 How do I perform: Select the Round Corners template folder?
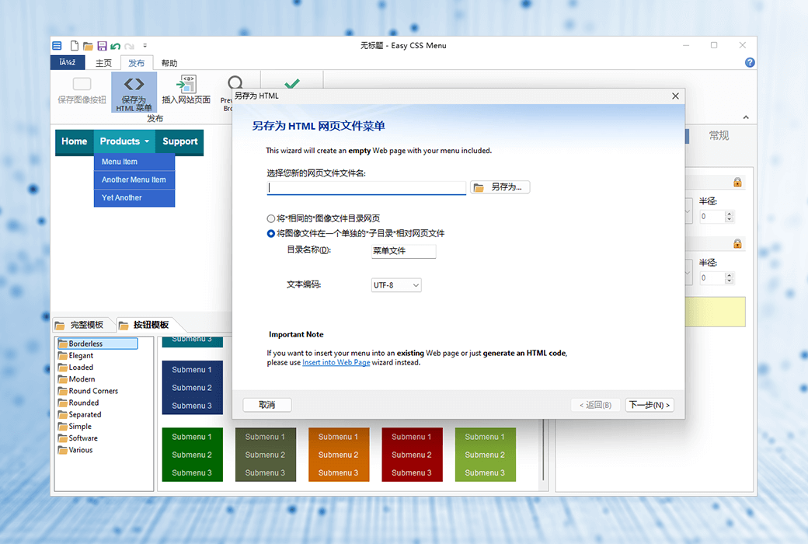tap(88, 392)
